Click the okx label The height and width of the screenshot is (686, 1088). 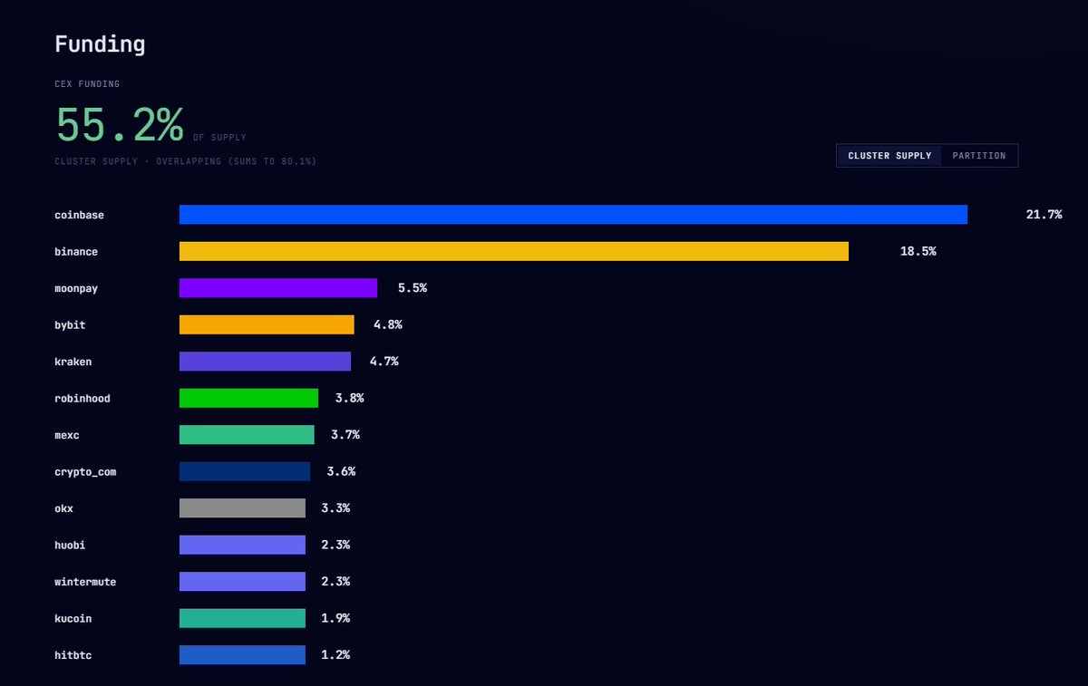(x=63, y=508)
